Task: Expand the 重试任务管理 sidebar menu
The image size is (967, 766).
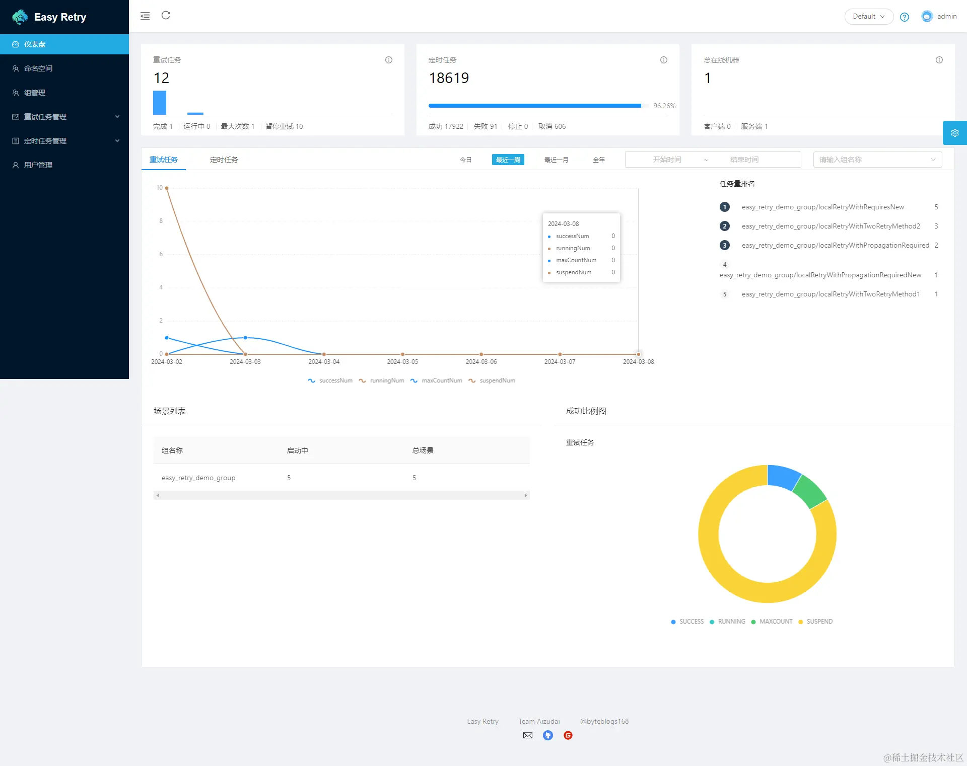Action: [x=64, y=117]
